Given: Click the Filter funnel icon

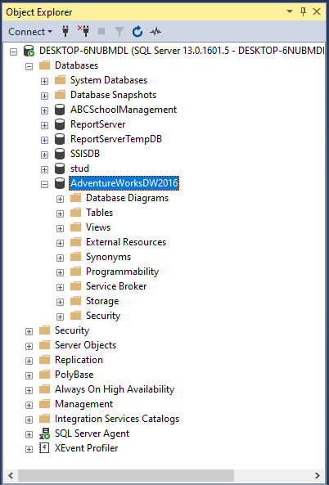Looking at the screenshot, I should coord(119,32).
